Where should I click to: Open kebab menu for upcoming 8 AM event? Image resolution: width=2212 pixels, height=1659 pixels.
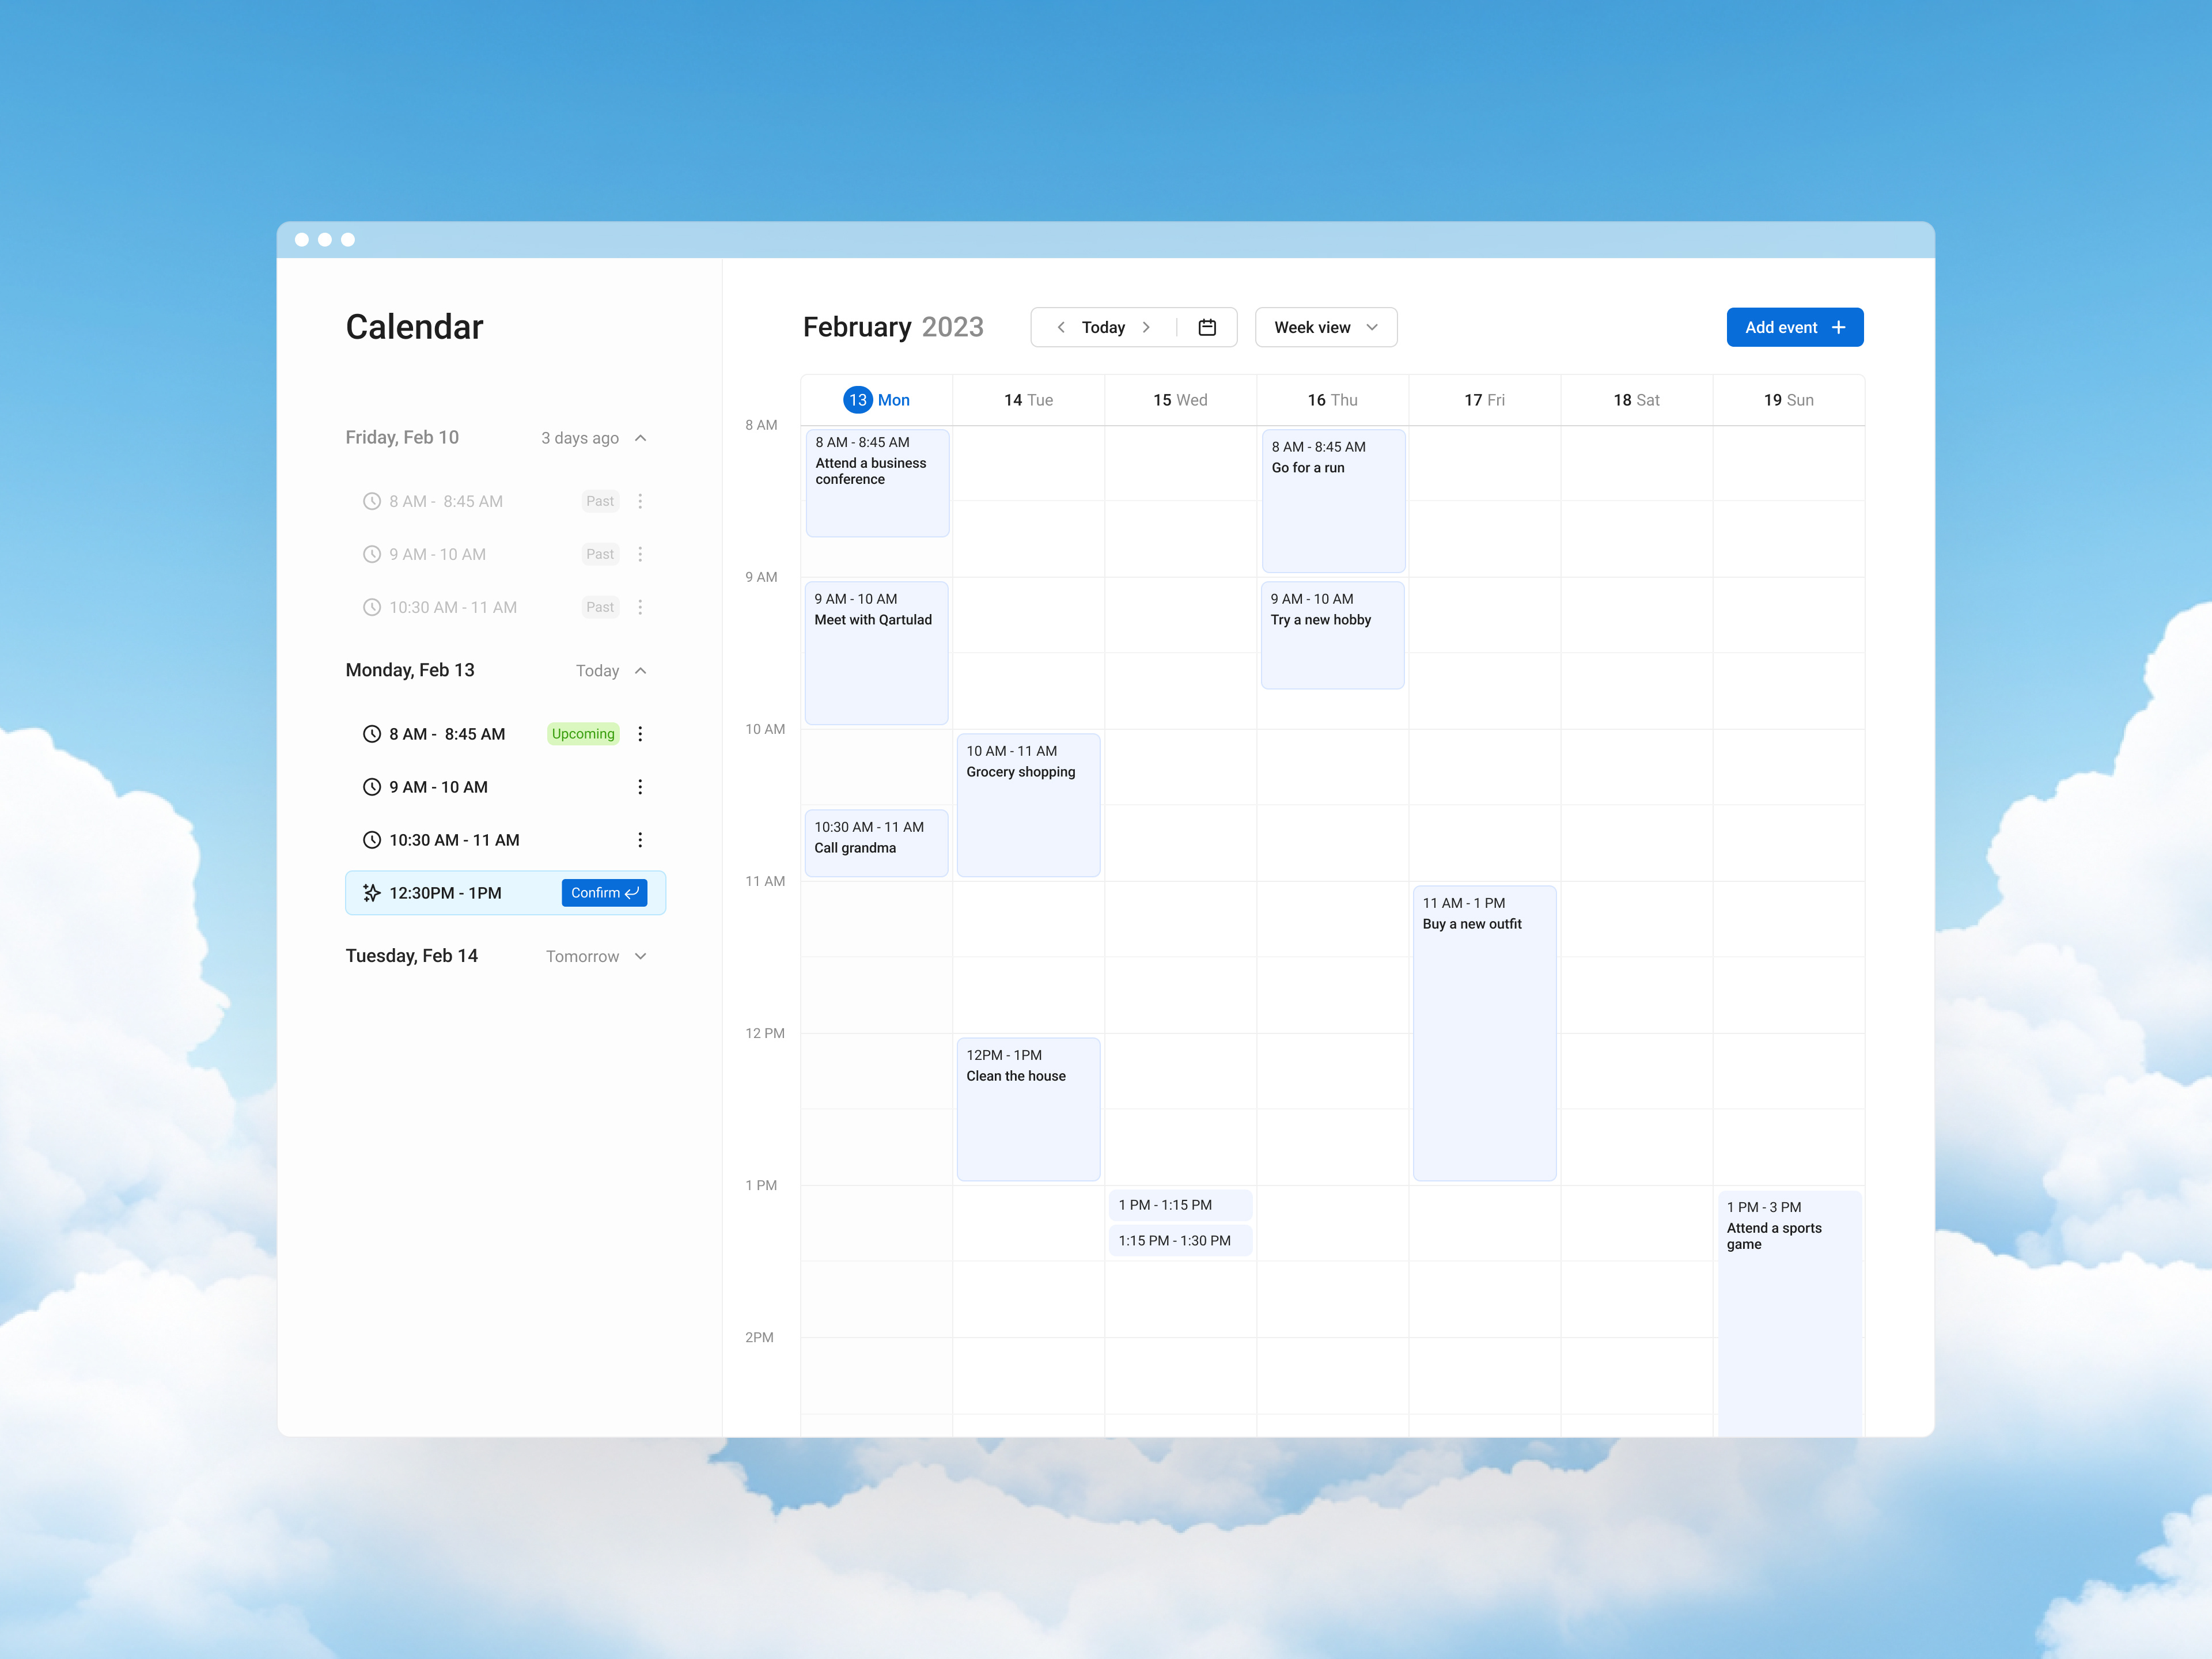tap(640, 733)
